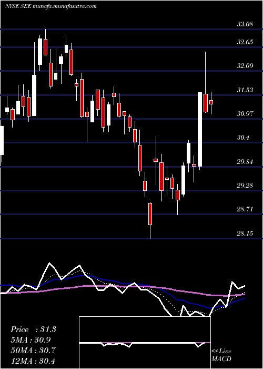Click the 29.84 price level label
This screenshot has width=263, height=369.
245,162
